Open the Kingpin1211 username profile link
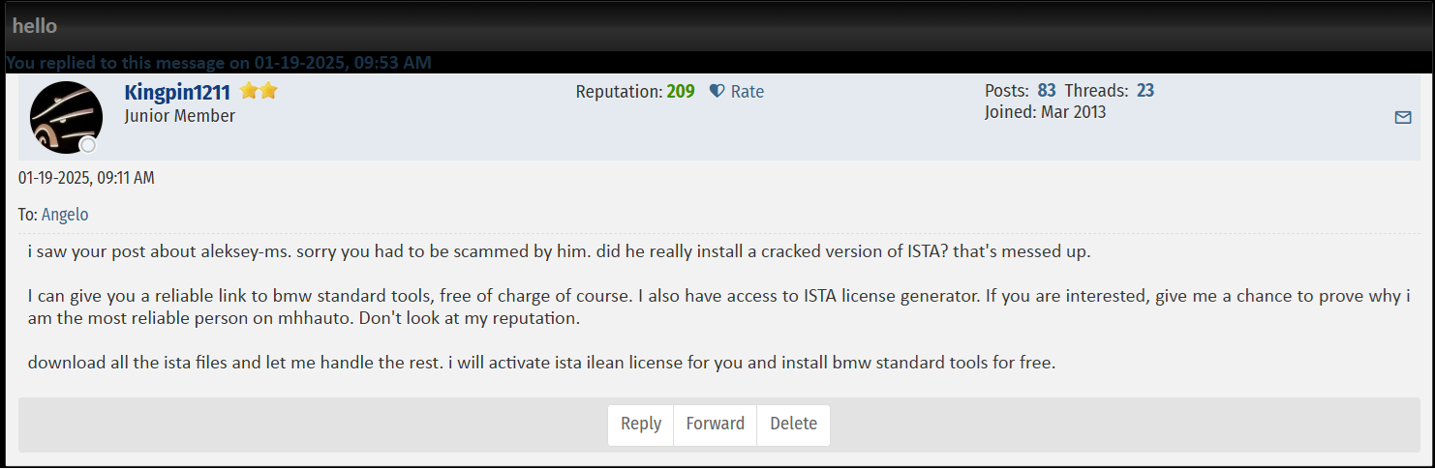The width and height of the screenshot is (1435, 469). 177,92
